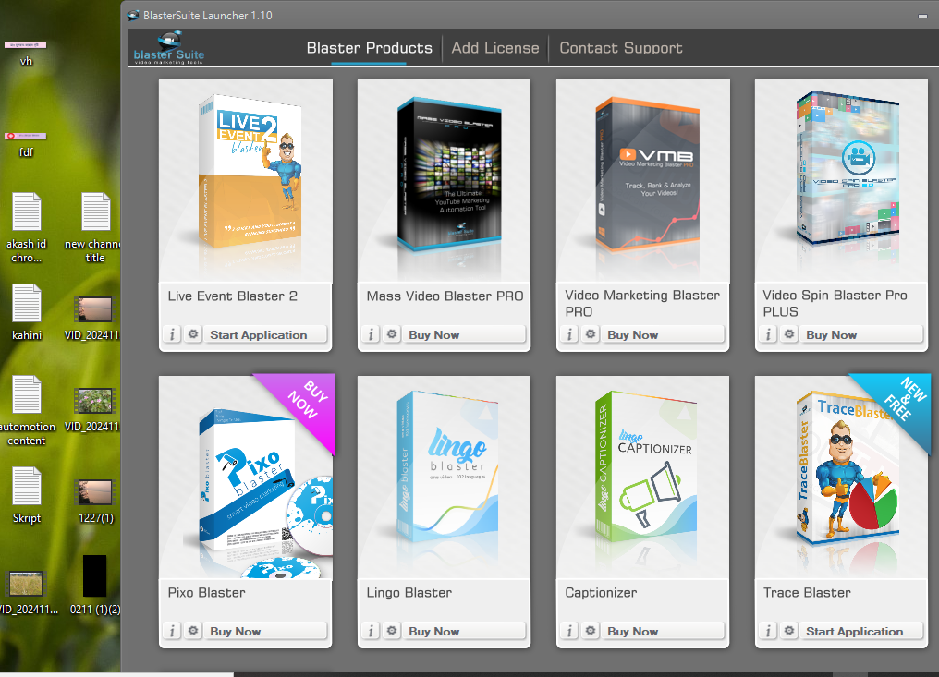Open info for Video Marketing Blaster PRO
This screenshot has height=677, width=939.
pos(569,334)
